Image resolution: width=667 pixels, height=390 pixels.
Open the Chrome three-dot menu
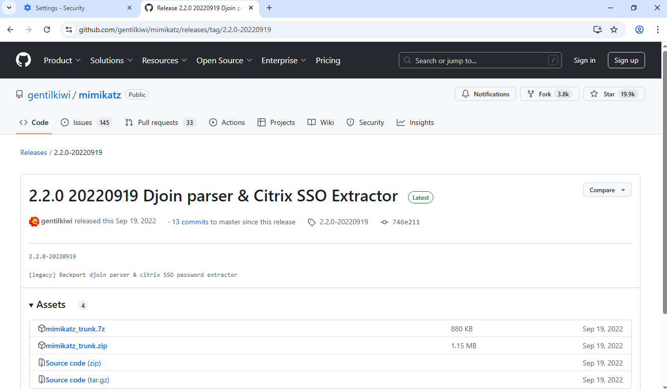[657, 30]
